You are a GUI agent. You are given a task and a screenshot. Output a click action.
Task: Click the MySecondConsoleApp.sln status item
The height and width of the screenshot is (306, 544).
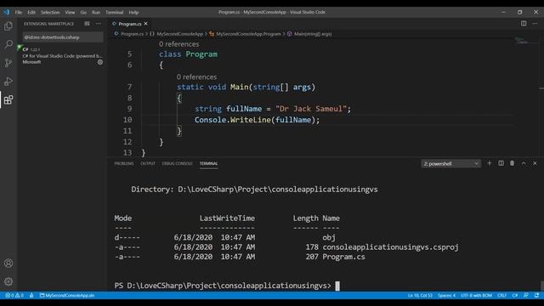(x=67, y=296)
